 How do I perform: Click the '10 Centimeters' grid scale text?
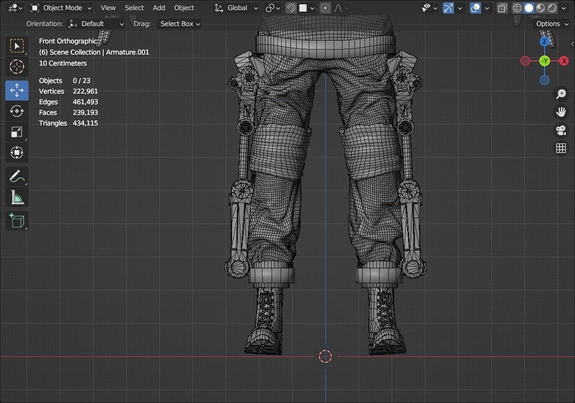click(63, 63)
